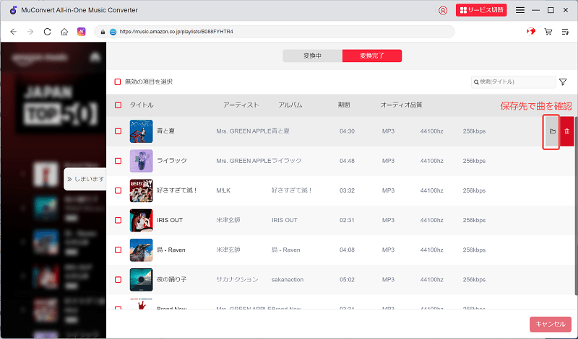Go to home with the house icon
Image resolution: width=578 pixels, height=339 pixels.
tap(64, 32)
